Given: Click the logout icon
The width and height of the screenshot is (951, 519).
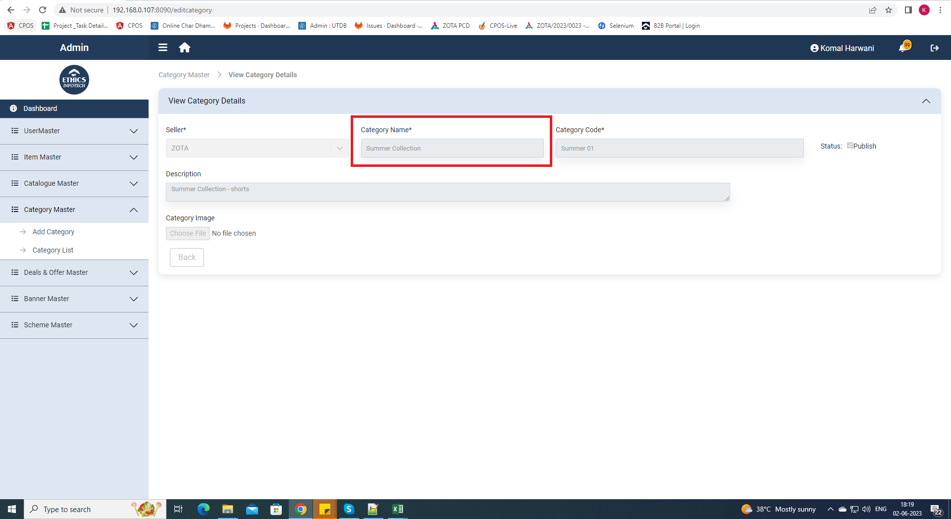Looking at the screenshot, I should coord(935,48).
